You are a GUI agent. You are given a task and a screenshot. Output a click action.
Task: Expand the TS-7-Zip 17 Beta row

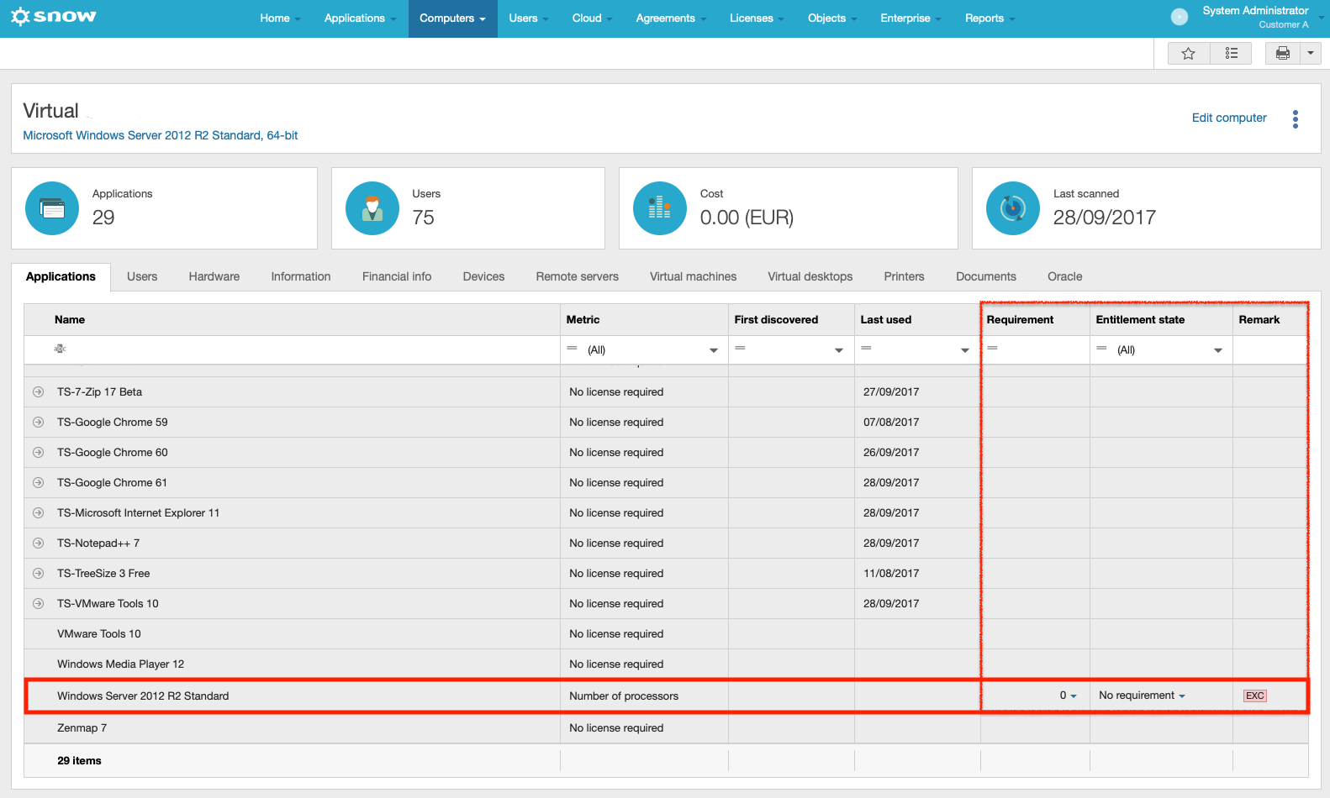(x=38, y=392)
